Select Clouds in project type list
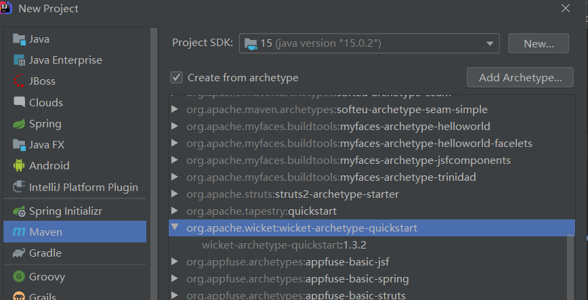This screenshot has width=588, height=300. (x=75, y=102)
